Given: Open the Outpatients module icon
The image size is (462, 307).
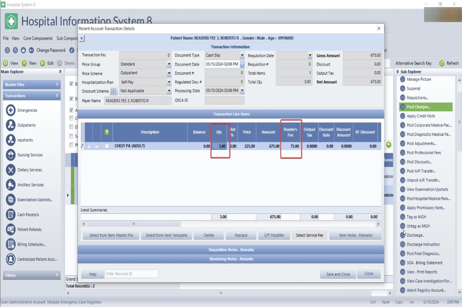Looking at the screenshot, I should pyautogui.click(x=11, y=125).
